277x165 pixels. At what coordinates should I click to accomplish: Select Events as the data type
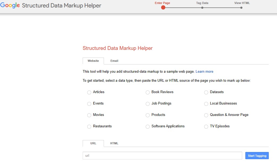coord(89,104)
